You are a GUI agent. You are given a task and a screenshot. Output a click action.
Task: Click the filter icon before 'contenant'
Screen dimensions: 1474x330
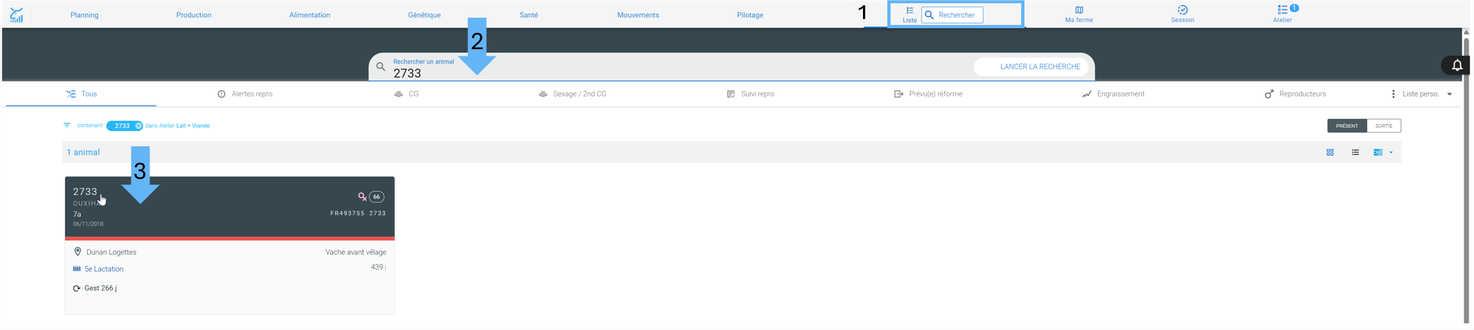point(67,125)
